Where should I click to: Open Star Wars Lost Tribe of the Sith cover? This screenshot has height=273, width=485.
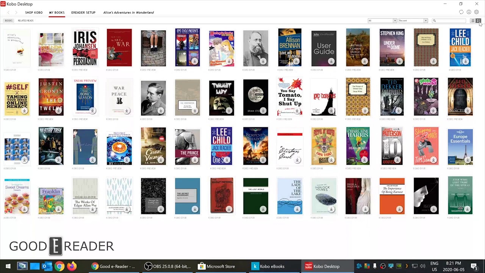point(460,195)
